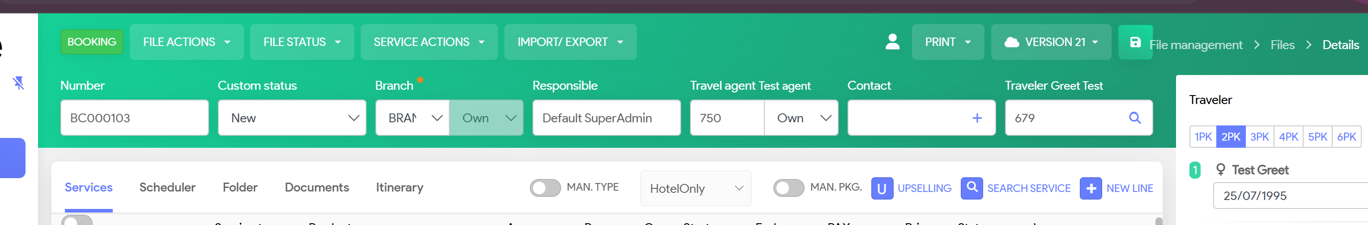Click the Number input field
1368x225 pixels.
[x=134, y=118]
